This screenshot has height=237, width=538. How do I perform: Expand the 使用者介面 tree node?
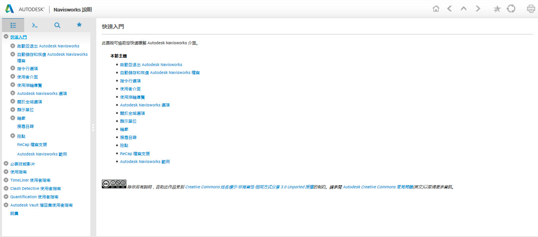pos(13,77)
